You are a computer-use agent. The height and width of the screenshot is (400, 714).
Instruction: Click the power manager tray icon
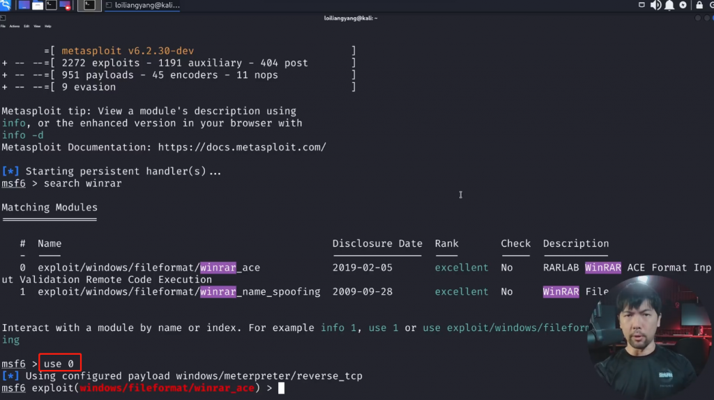click(x=683, y=6)
